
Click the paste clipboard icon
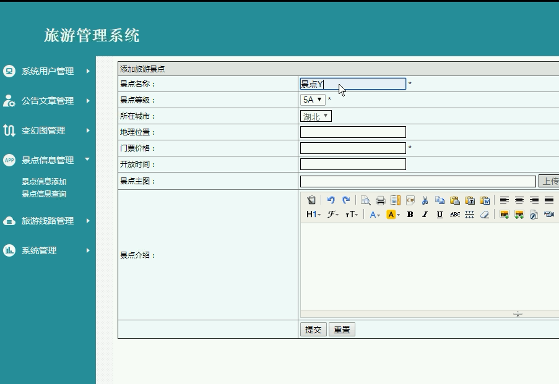[x=455, y=200]
